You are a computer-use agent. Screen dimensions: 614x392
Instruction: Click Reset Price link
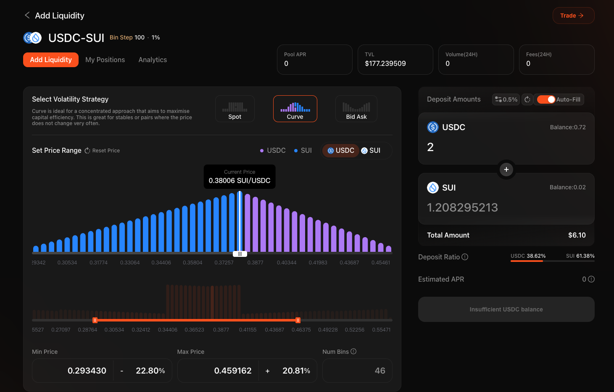coord(102,151)
